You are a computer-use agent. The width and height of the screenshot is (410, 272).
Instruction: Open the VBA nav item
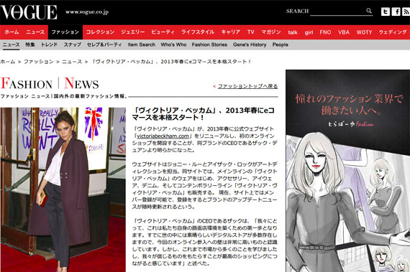click(x=344, y=32)
